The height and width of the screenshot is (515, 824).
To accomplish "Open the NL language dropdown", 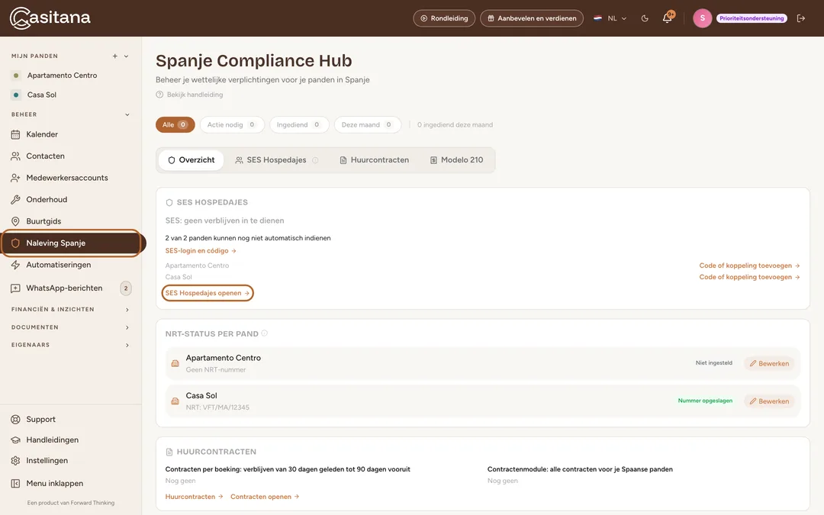I will coord(610,18).
